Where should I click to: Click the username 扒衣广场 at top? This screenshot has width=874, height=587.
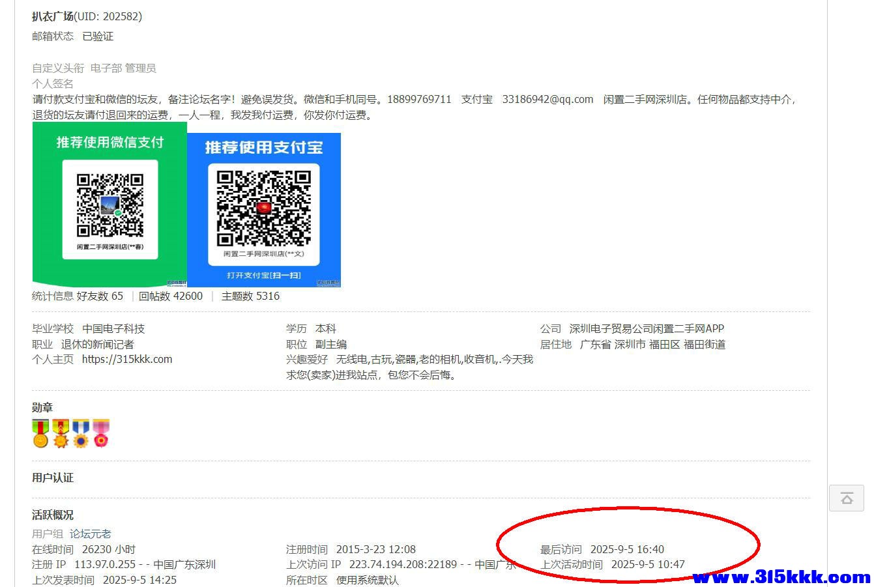53,16
